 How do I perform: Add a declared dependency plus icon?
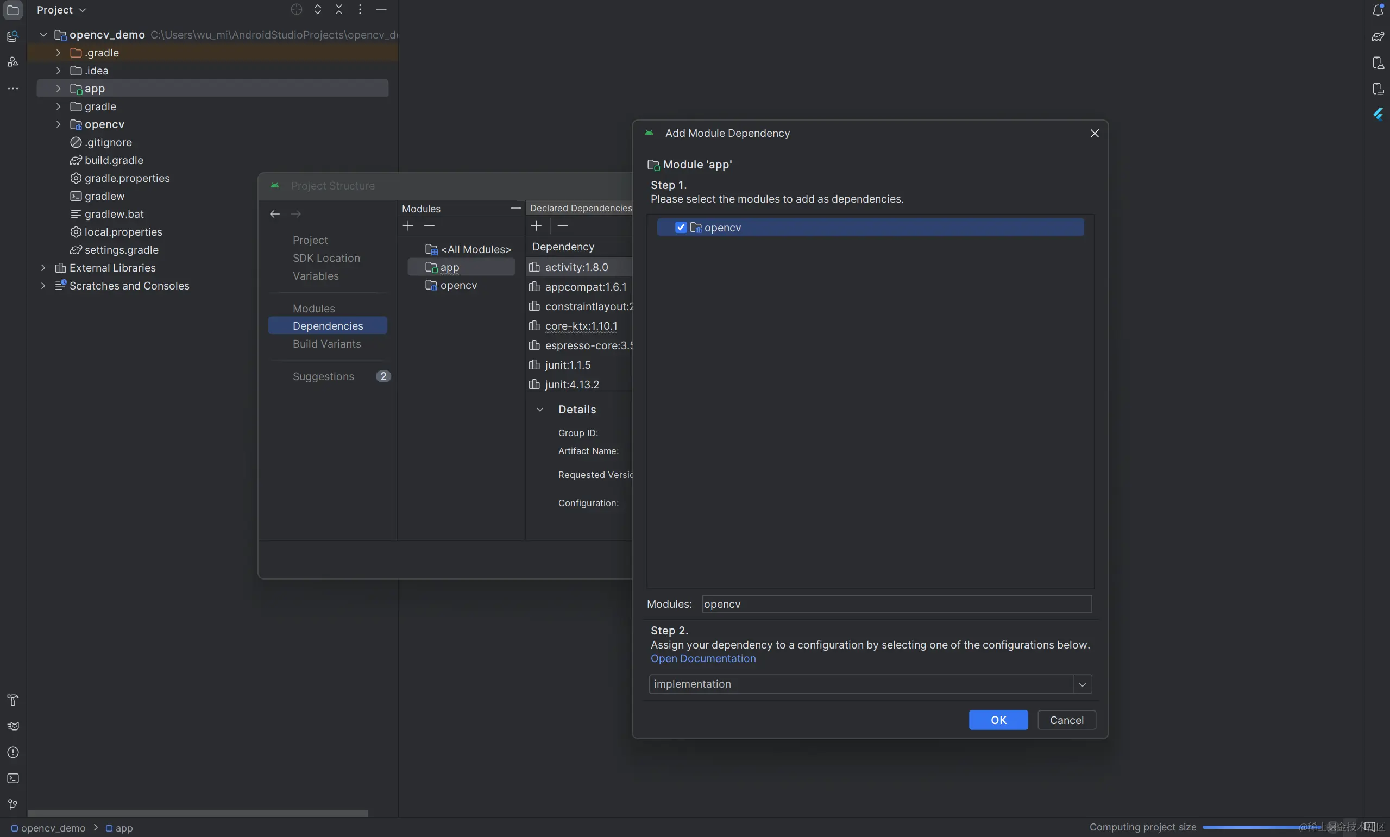point(536,225)
